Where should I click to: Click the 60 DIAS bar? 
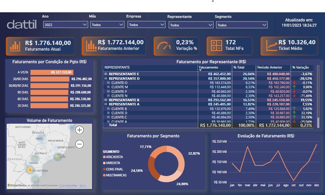coord(49,99)
